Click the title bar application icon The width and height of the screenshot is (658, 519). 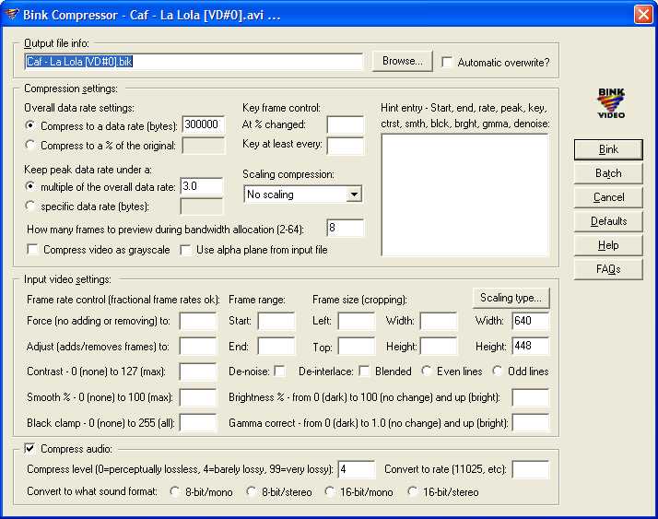pos(12,14)
